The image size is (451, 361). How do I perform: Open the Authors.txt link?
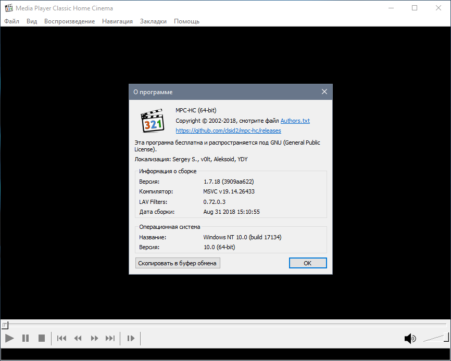(295, 121)
